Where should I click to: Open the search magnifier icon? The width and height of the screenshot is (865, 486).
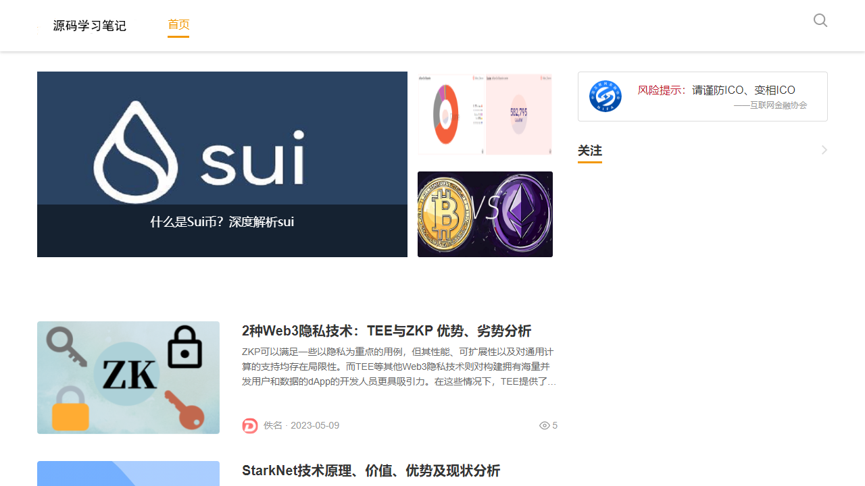click(820, 20)
